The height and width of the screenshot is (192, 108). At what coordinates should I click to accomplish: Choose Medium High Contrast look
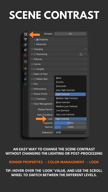pos(70,98)
